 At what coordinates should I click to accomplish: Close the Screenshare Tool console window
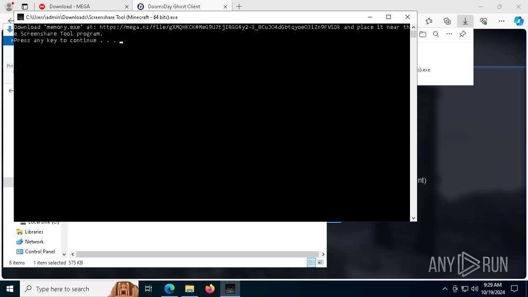point(408,17)
